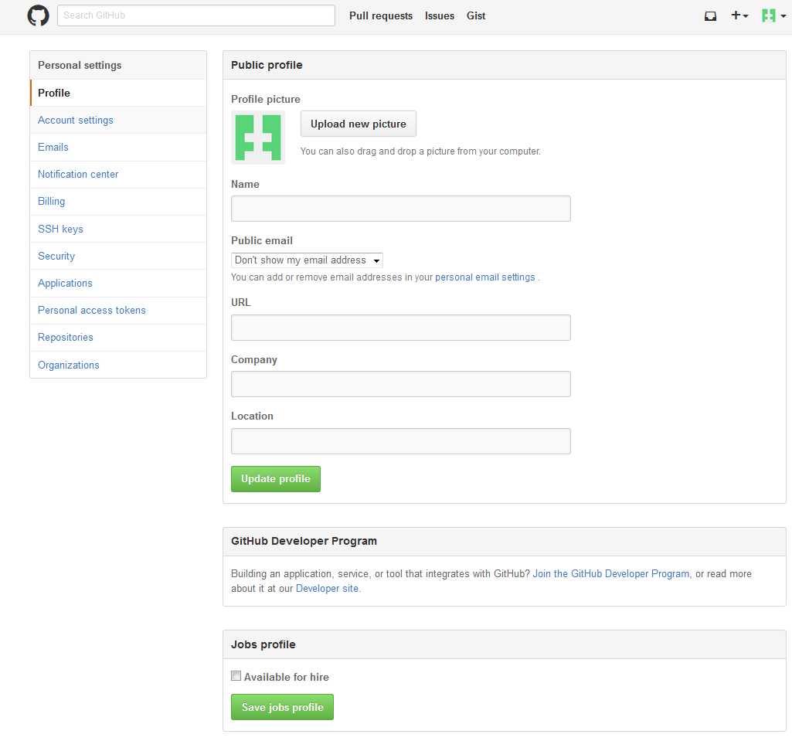Image resolution: width=792 pixels, height=741 pixels.
Task: Open the notifications inbox icon
Action: (x=710, y=16)
